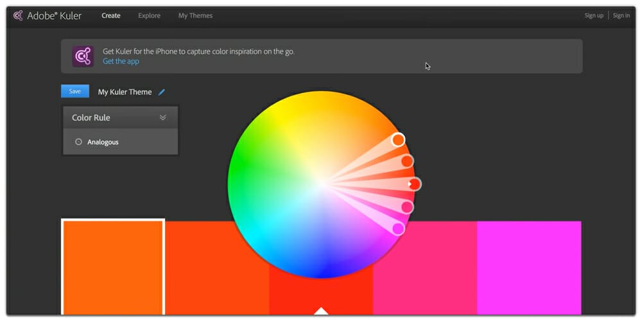Edit theme name with the pencil icon
The height and width of the screenshot is (321, 642).
(161, 92)
